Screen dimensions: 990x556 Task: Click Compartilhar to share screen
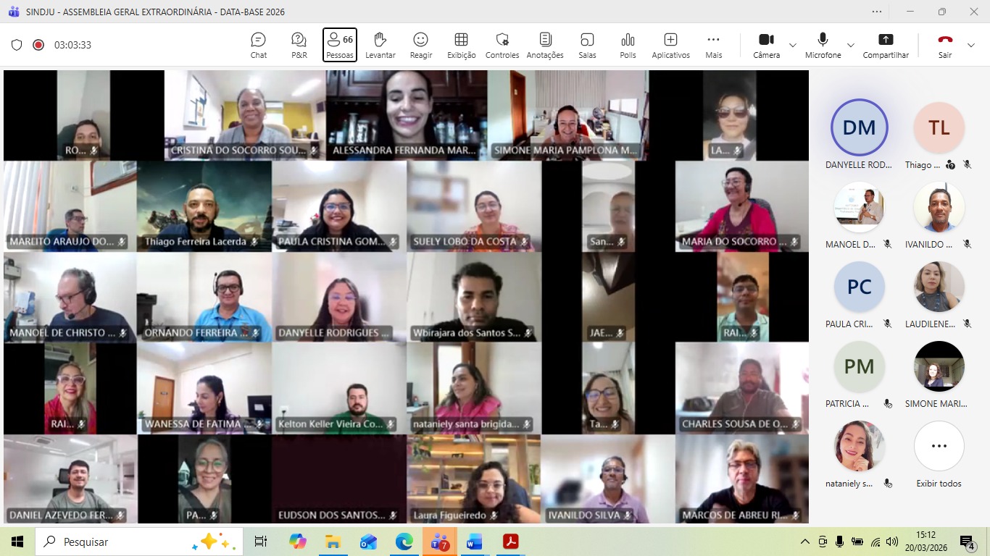click(885, 45)
